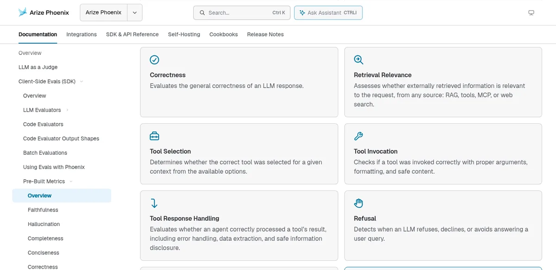
Task: Collapse the Pre-Built Metrics chevron
Action: 71,182
